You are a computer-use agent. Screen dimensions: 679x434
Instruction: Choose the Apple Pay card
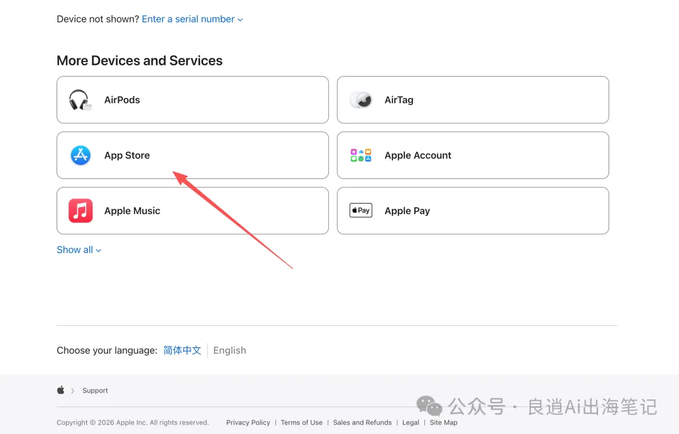473,211
